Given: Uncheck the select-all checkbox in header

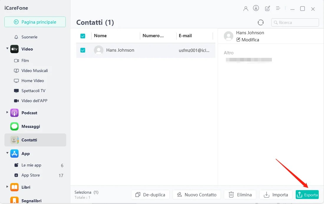Looking at the screenshot, I should [x=83, y=36].
